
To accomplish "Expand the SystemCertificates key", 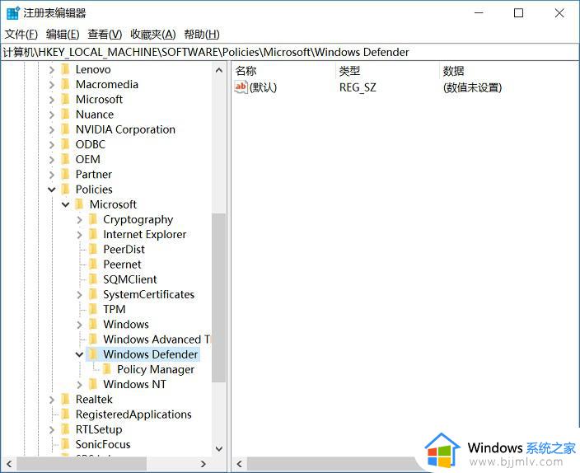I will tap(80, 295).
